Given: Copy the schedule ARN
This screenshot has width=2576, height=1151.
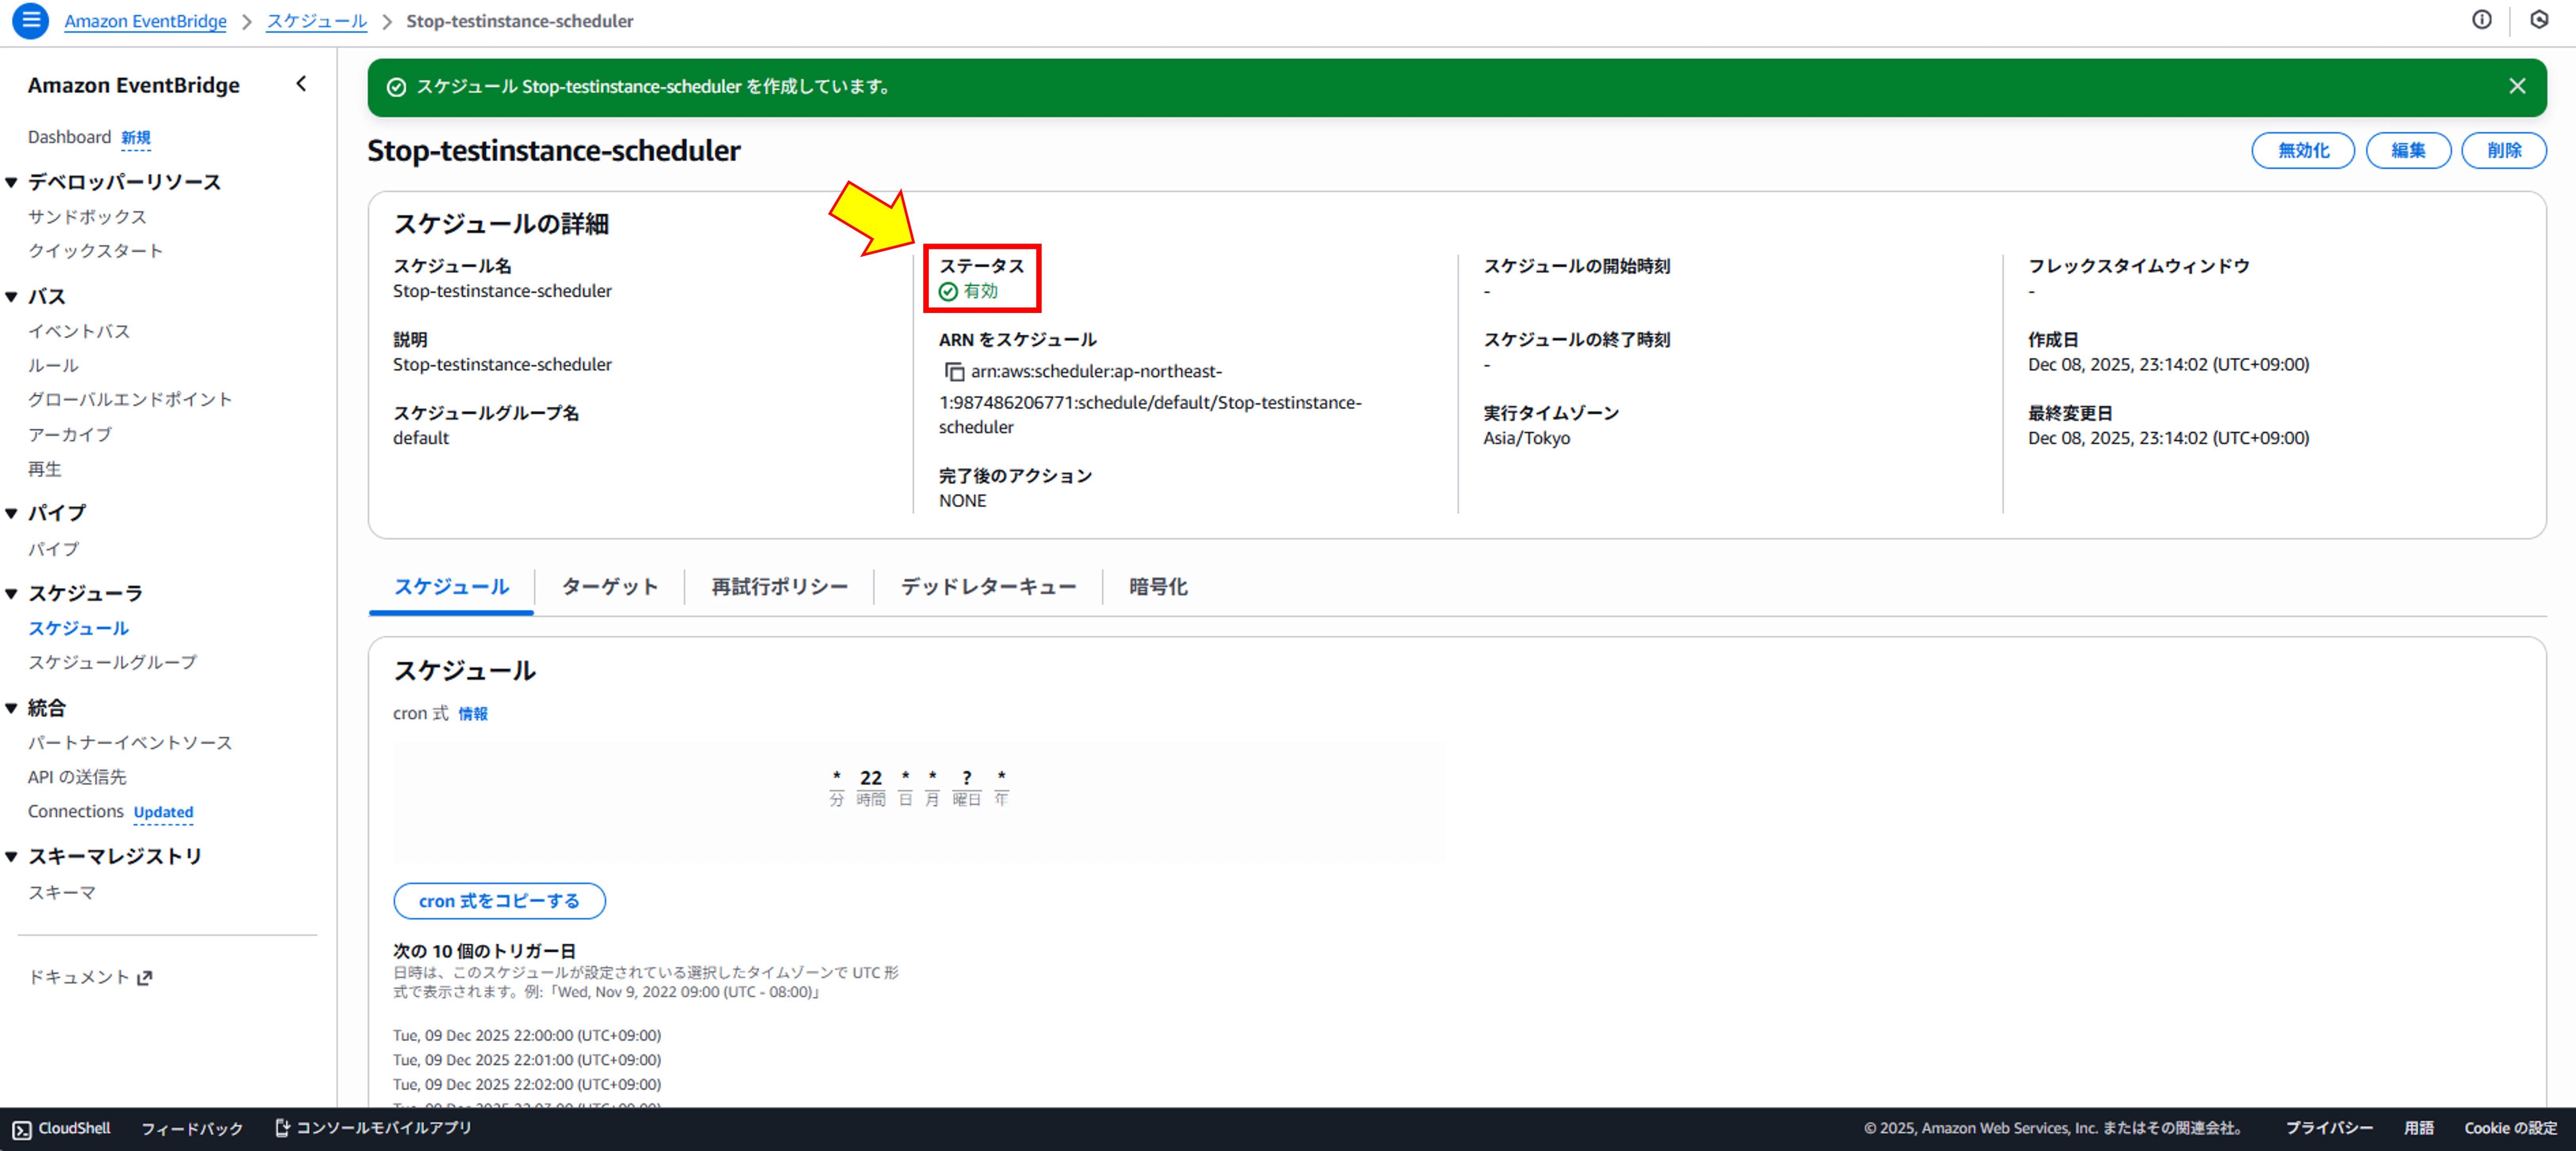Looking at the screenshot, I should click(x=954, y=372).
